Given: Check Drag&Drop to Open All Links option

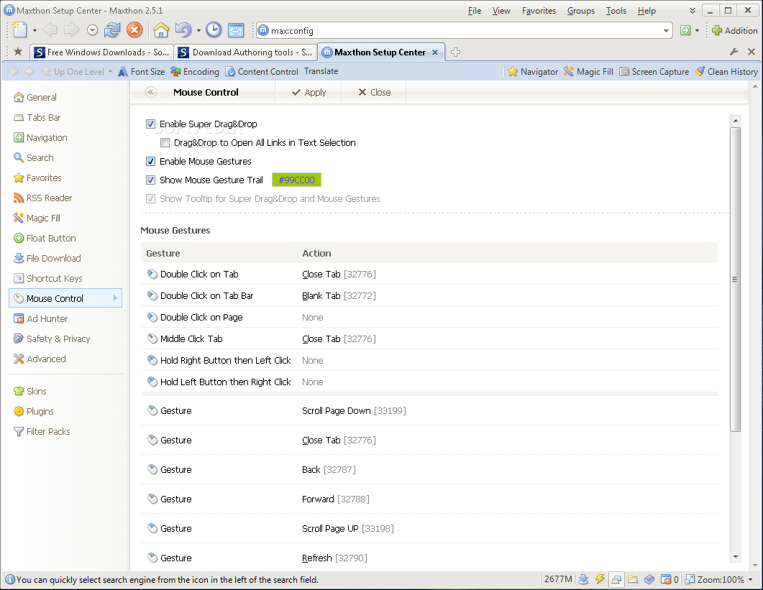Looking at the screenshot, I should click(x=165, y=142).
